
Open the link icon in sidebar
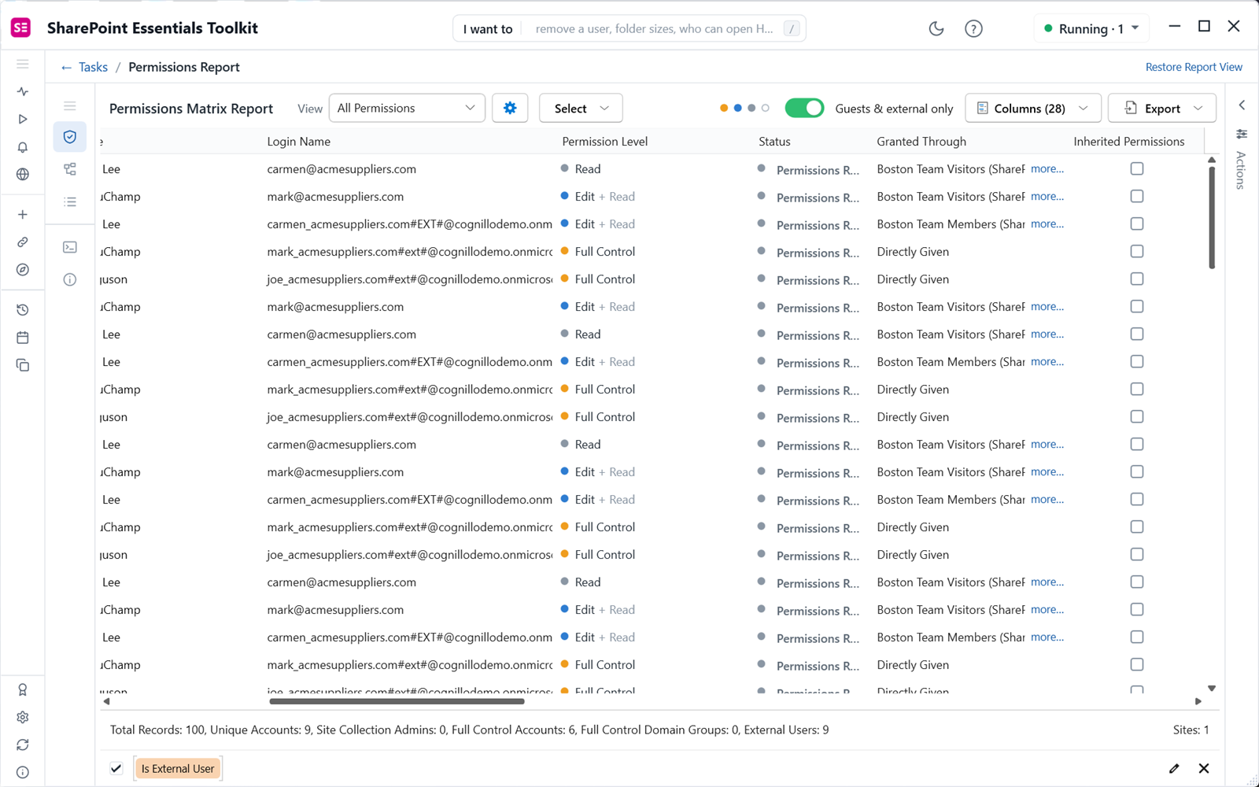[23, 242]
